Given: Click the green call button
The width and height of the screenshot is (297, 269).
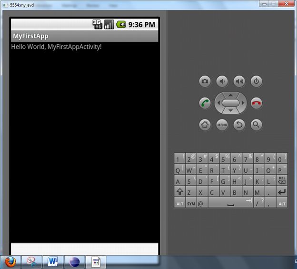Looking at the screenshot, I should pos(205,103).
